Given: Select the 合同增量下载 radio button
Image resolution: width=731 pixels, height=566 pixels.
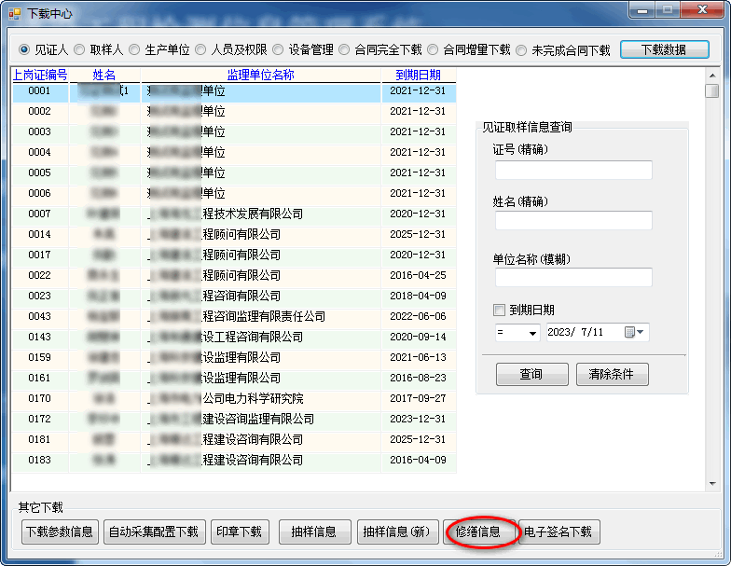Looking at the screenshot, I should coord(433,49).
